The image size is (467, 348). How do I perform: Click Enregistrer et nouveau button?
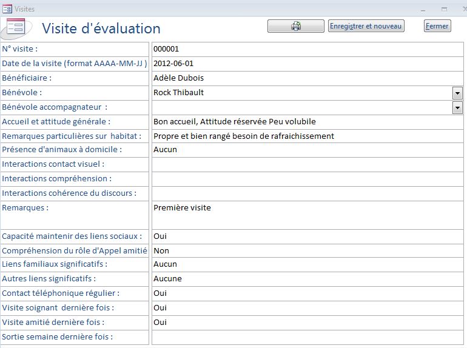pos(366,26)
